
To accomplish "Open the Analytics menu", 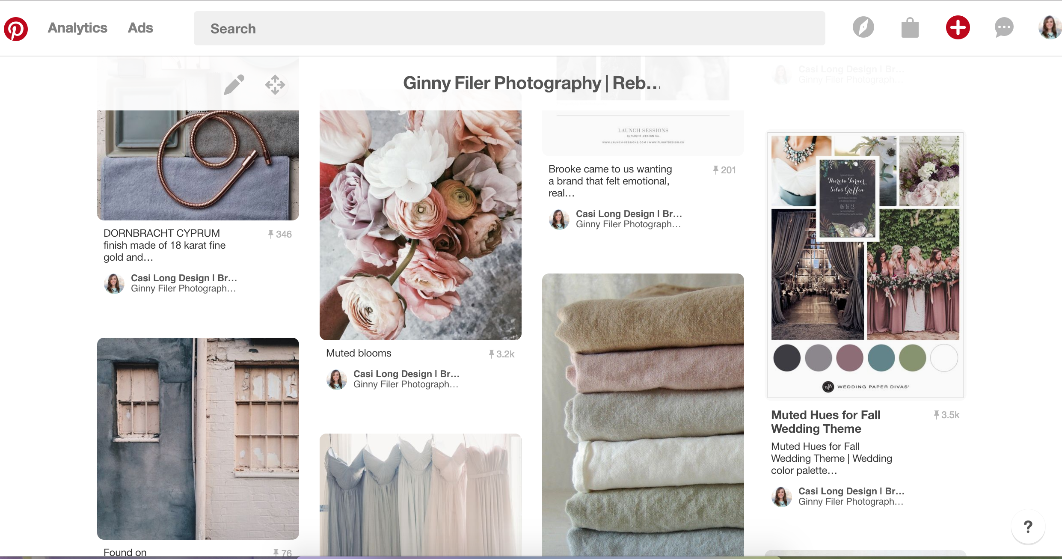I will coord(77,28).
